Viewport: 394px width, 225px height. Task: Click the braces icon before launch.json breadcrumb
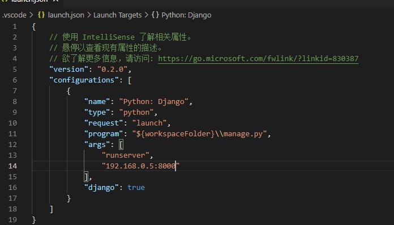pos(41,15)
